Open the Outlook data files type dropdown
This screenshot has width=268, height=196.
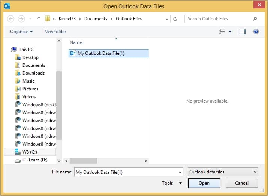point(223,172)
